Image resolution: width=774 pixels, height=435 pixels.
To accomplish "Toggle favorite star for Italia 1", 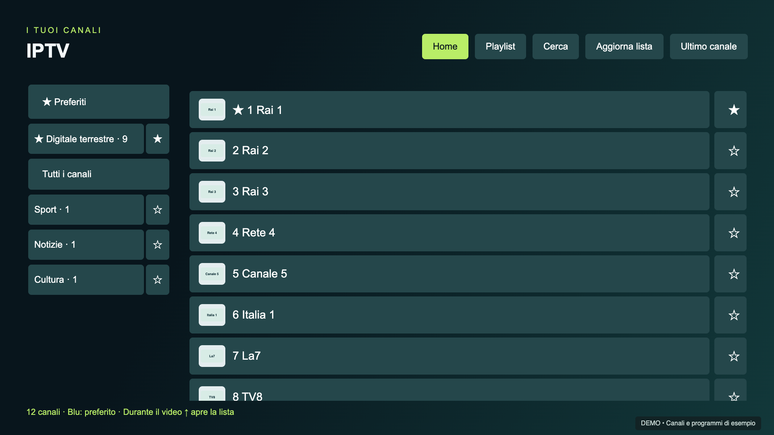I will 730,315.
